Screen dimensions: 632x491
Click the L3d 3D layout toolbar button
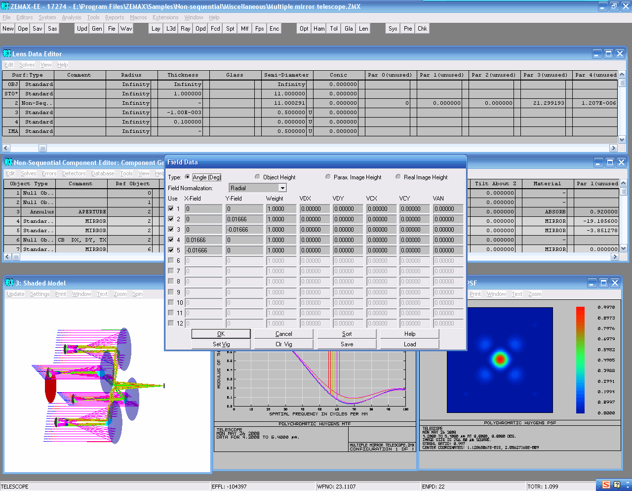171,29
